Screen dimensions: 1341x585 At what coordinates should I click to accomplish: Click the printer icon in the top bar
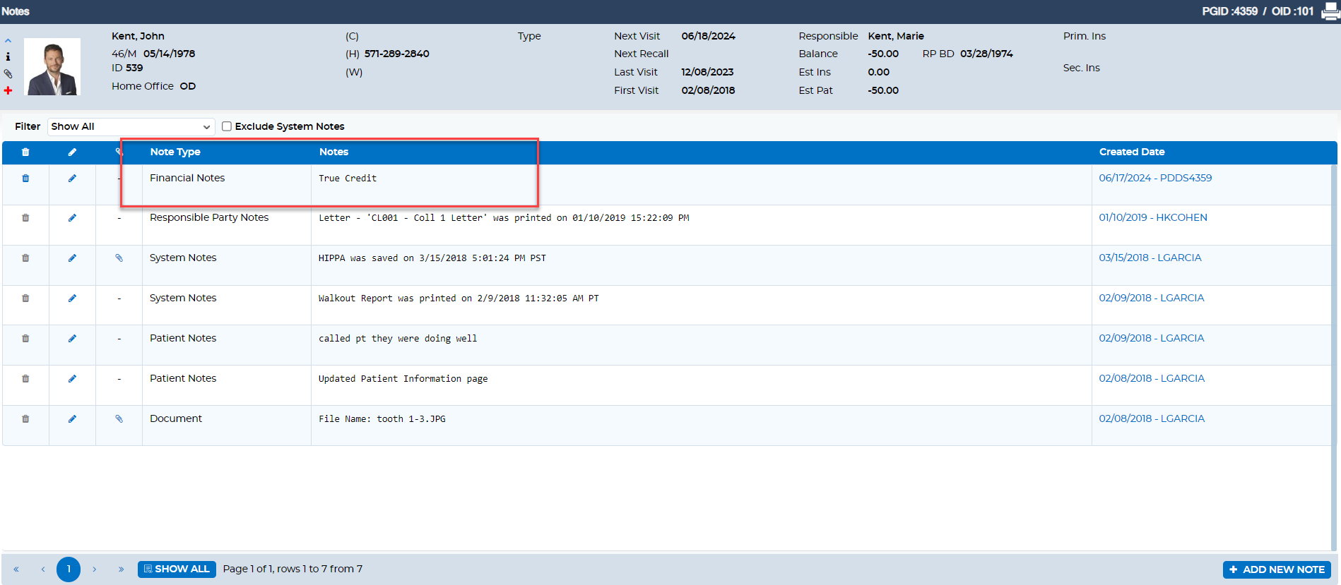coord(1330,11)
